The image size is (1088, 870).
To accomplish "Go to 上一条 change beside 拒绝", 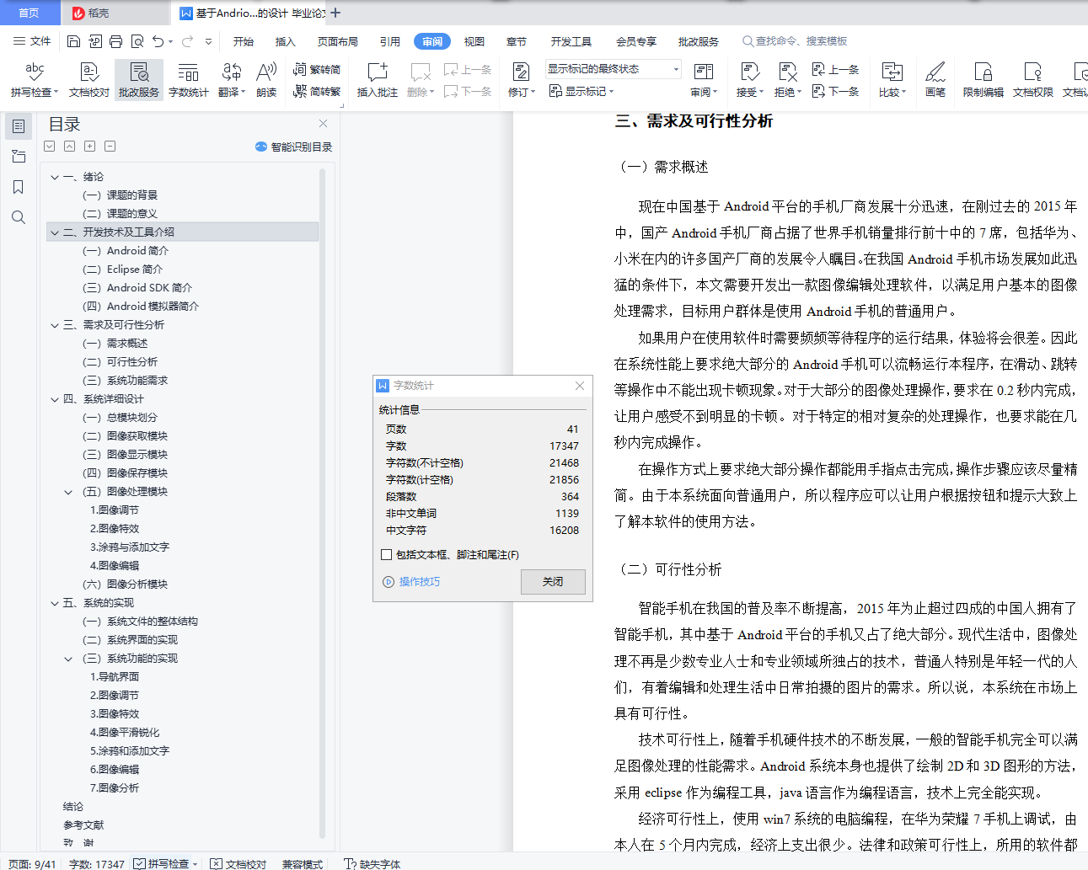I will click(x=835, y=70).
